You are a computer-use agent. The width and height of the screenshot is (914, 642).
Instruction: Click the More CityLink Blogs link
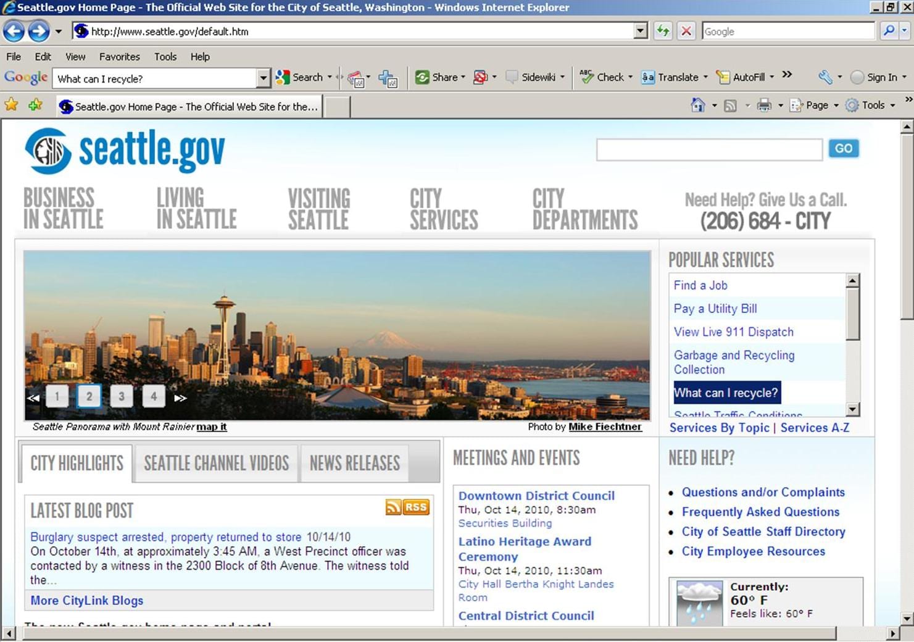point(86,600)
